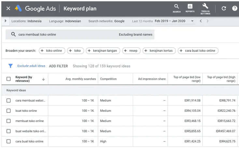This screenshot has width=239, height=148.
Task: Toggle the select-all checkbox in table header
Action: (x=8, y=79)
